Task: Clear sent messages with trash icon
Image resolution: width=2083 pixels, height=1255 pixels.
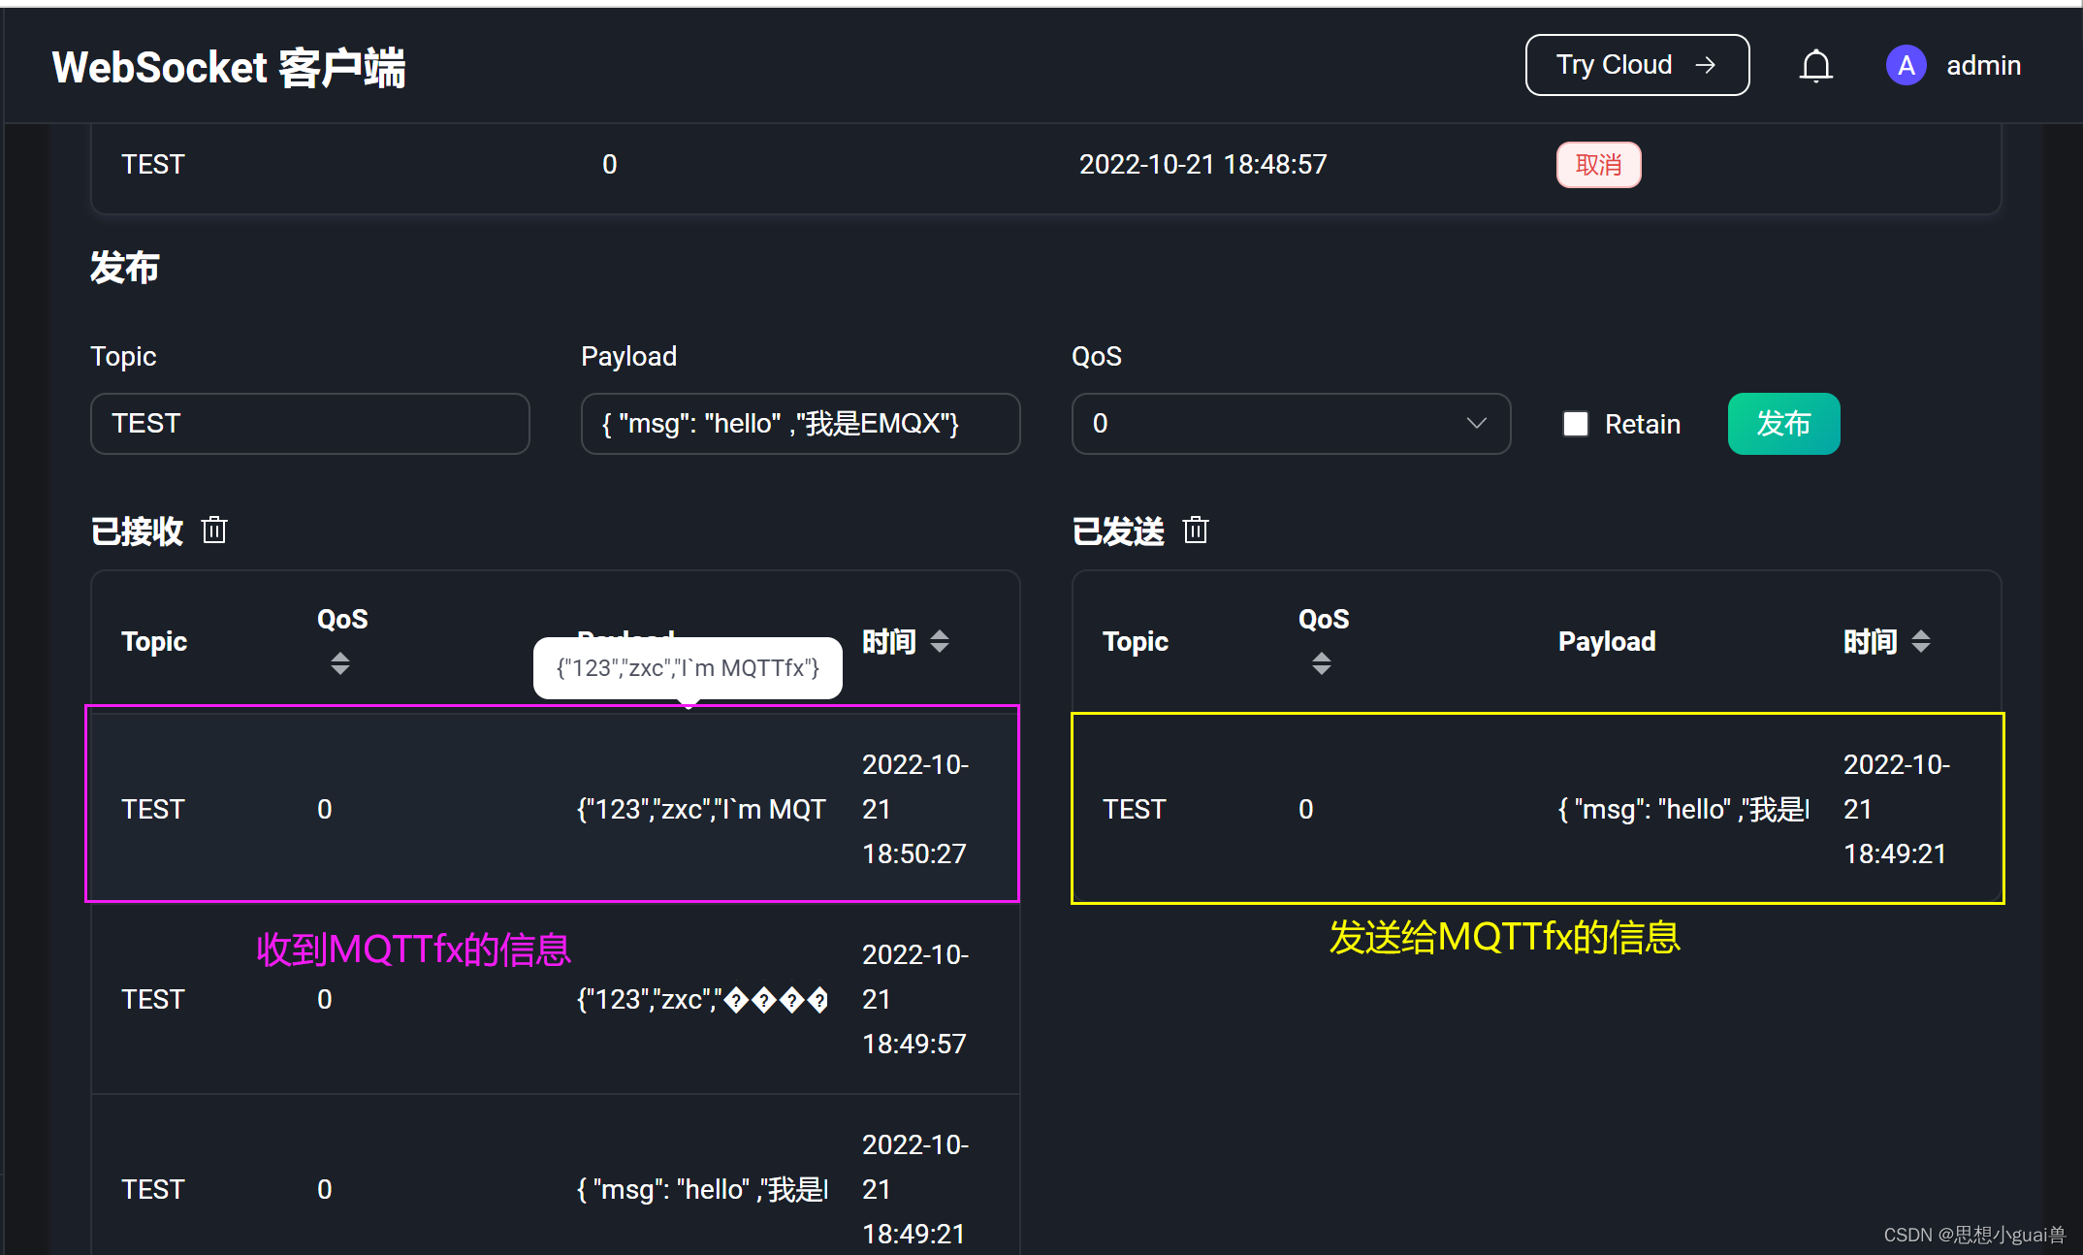Action: [1196, 531]
